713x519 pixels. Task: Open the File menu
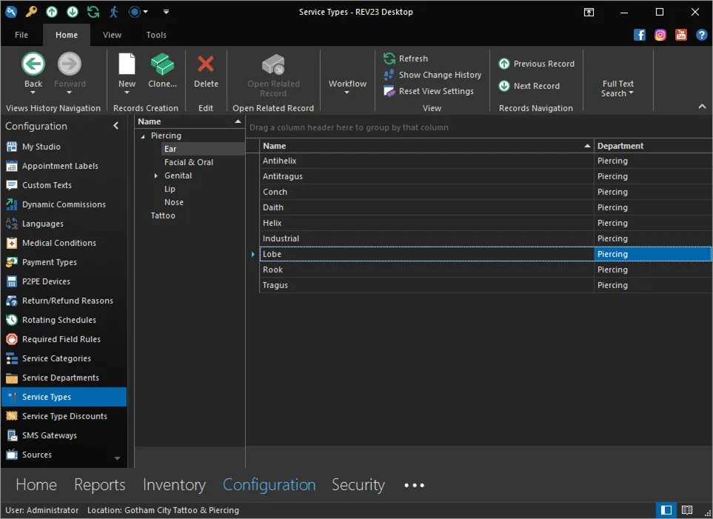click(21, 35)
